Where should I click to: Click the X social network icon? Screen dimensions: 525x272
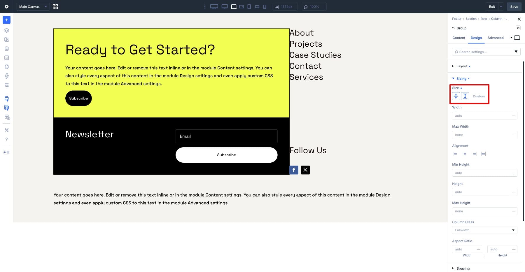click(305, 170)
